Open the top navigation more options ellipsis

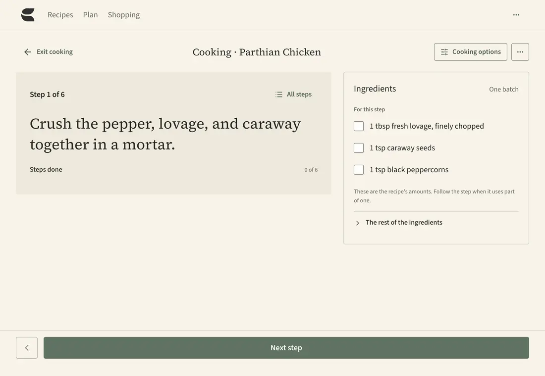click(516, 15)
